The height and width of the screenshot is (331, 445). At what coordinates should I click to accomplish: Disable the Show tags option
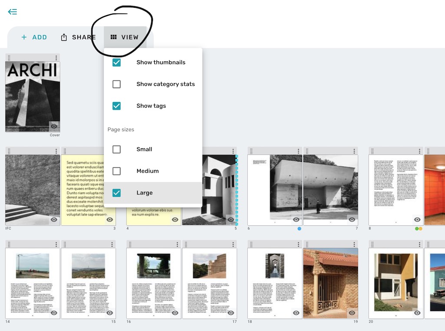116,106
